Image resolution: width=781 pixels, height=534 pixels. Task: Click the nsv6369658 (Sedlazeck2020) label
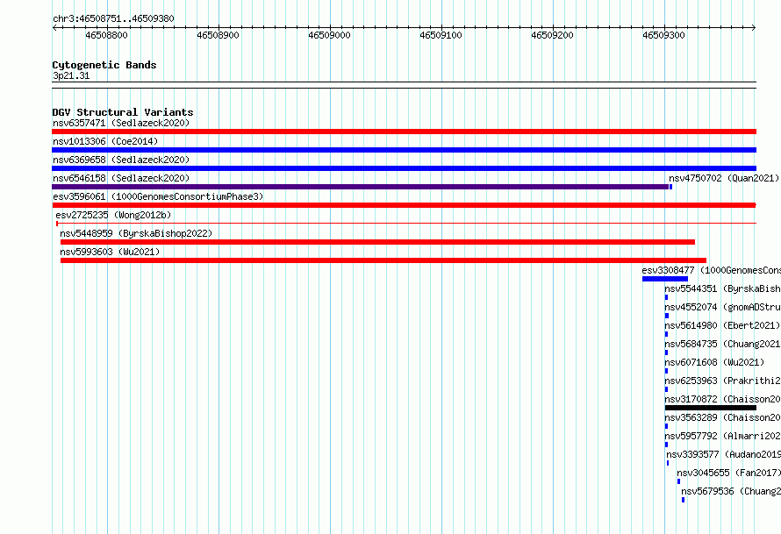[121, 160]
